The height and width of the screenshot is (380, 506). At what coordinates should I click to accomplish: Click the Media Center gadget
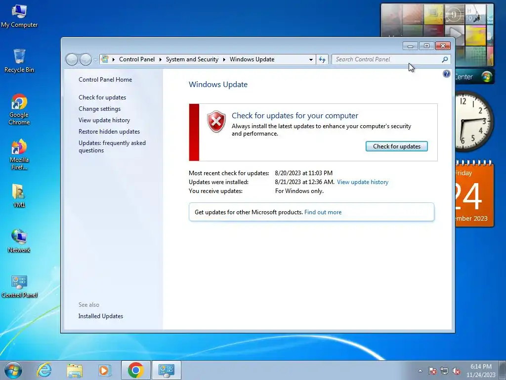(x=474, y=77)
